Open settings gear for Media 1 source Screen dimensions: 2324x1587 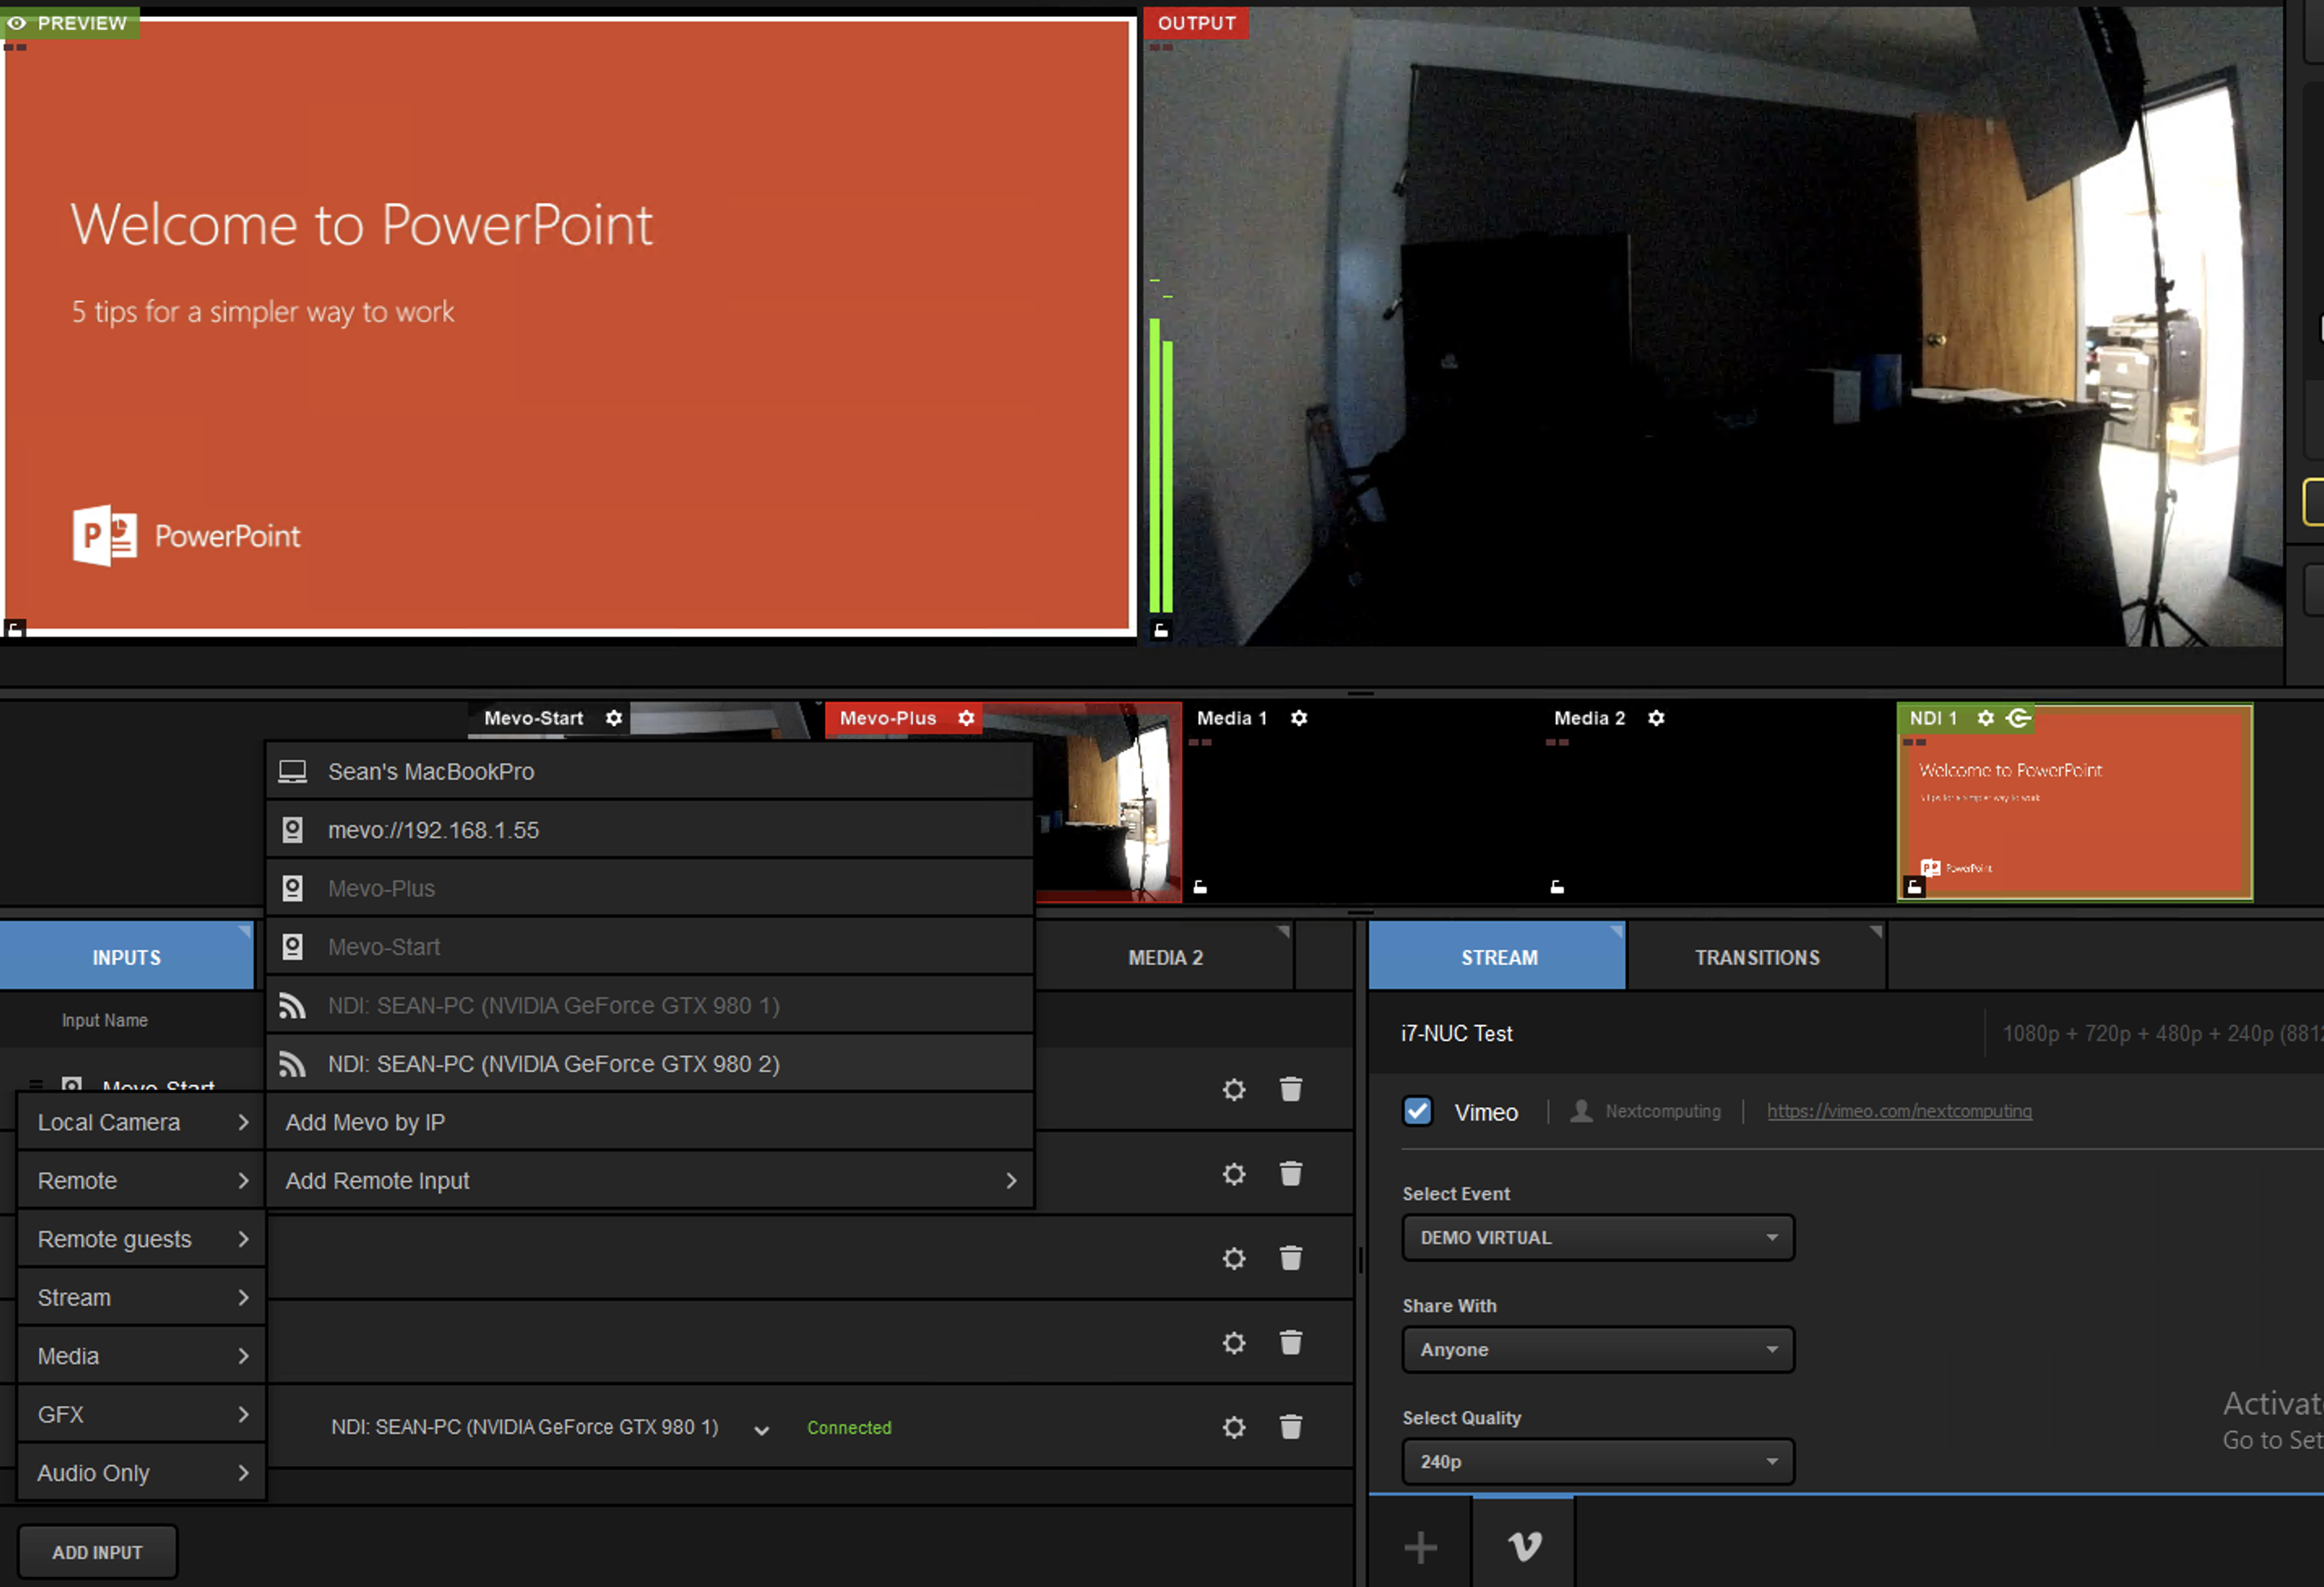click(x=1299, y=718)
